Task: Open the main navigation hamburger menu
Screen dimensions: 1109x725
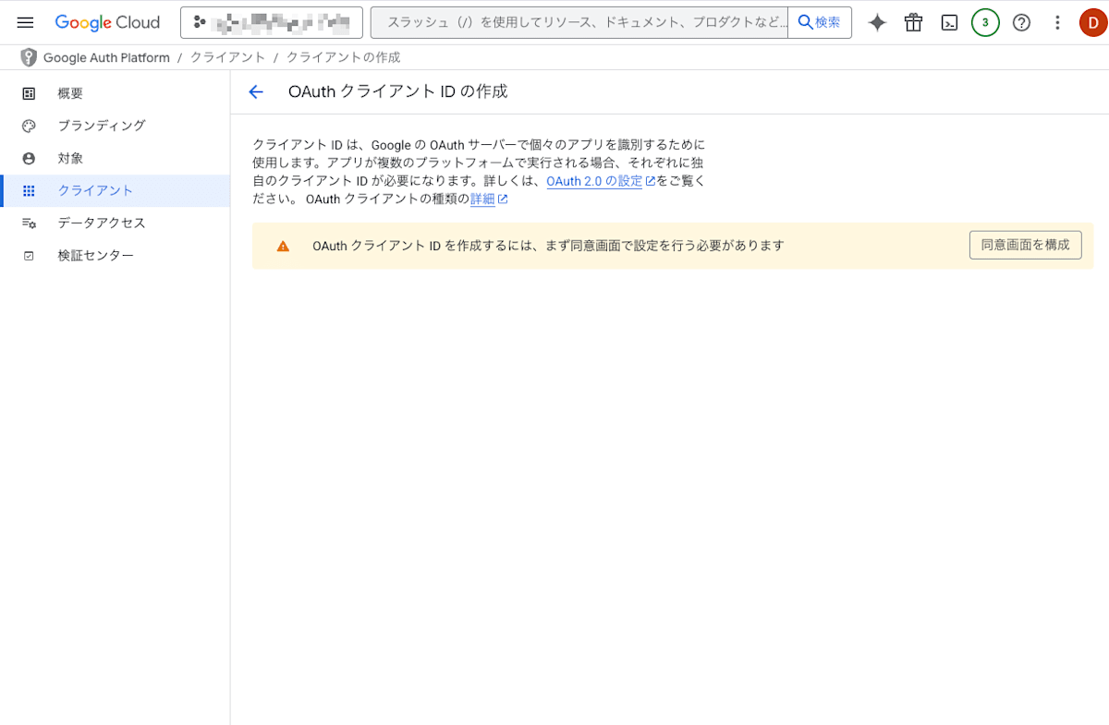Action: 25,23
